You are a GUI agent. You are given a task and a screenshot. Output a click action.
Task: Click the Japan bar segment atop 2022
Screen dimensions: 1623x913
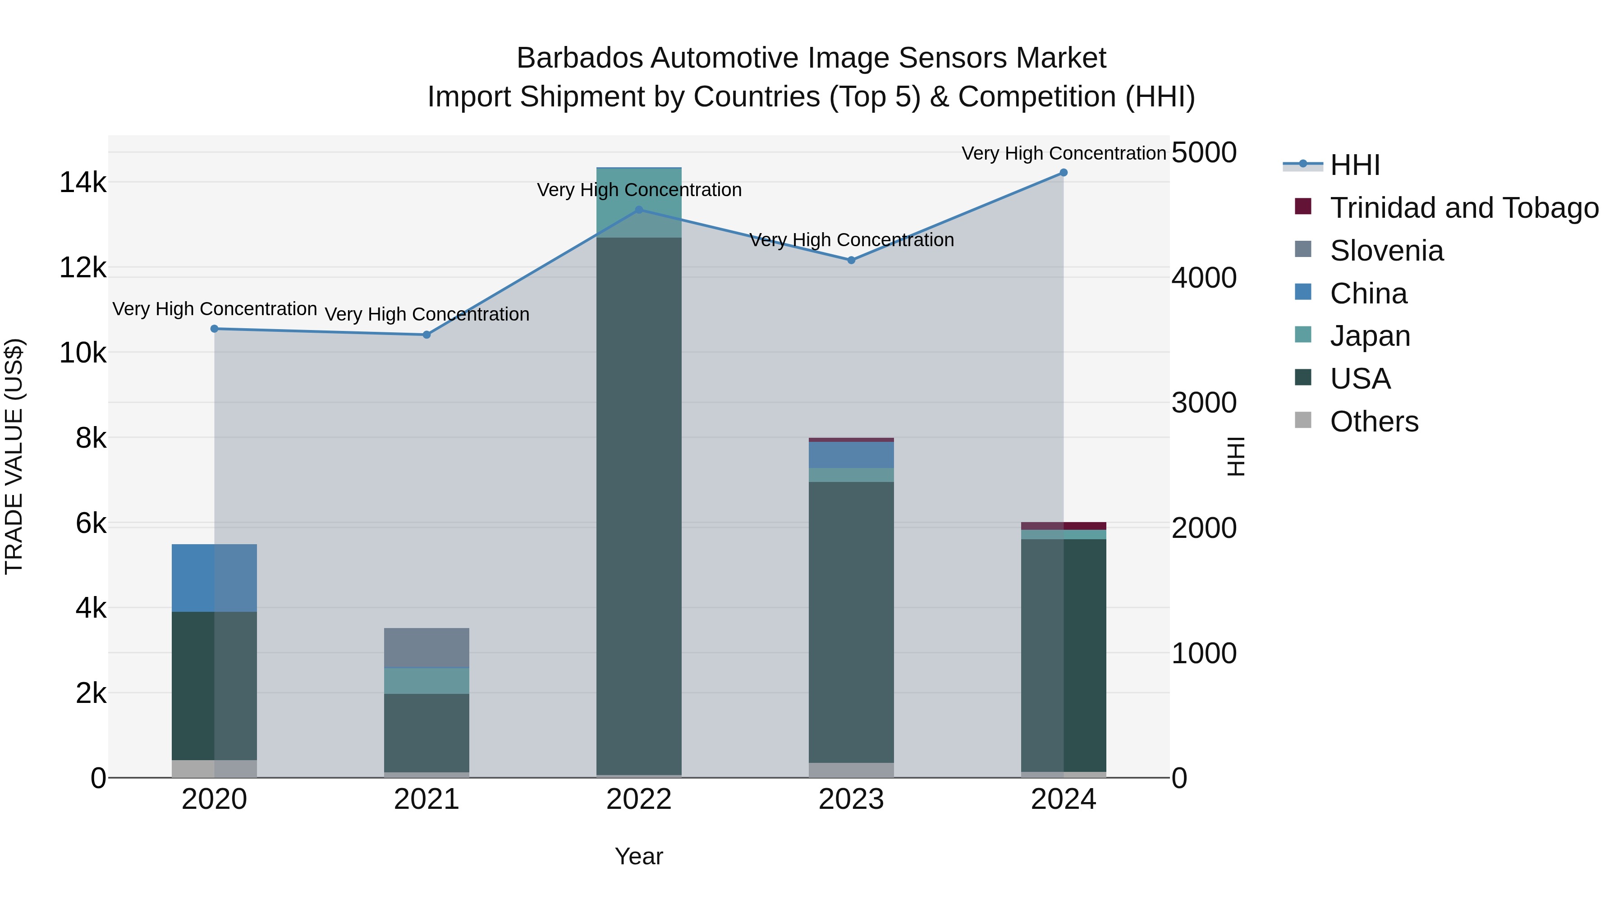pos(639,203)
